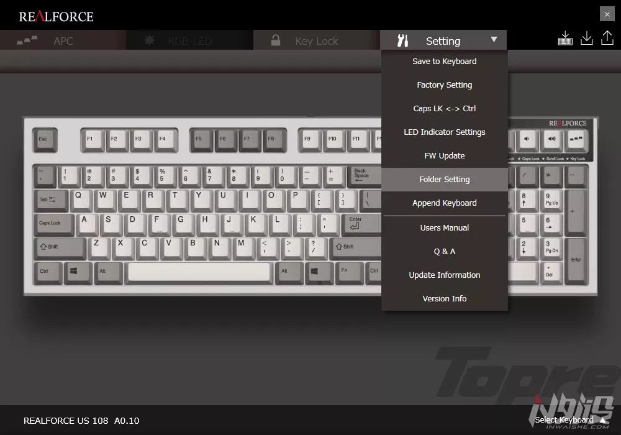Screen dimensions: 621x435
Task: Click the numpad Enter key
Action: point(576,260)
